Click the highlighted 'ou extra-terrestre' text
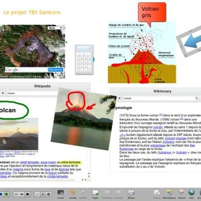The height and width of the screenshot is (201, 201). point(69,162)
